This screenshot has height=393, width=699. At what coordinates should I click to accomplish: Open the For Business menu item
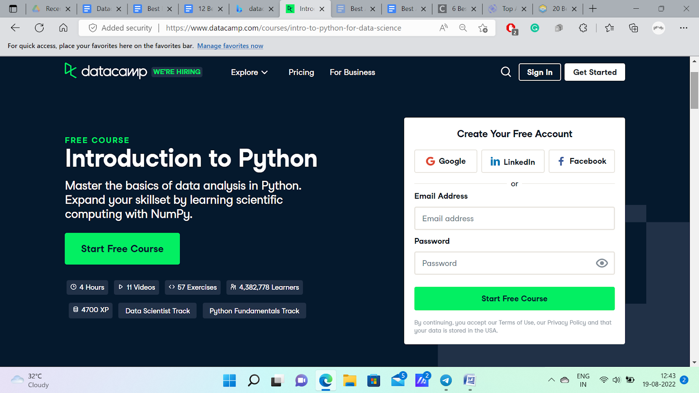(x=352, y=72)
